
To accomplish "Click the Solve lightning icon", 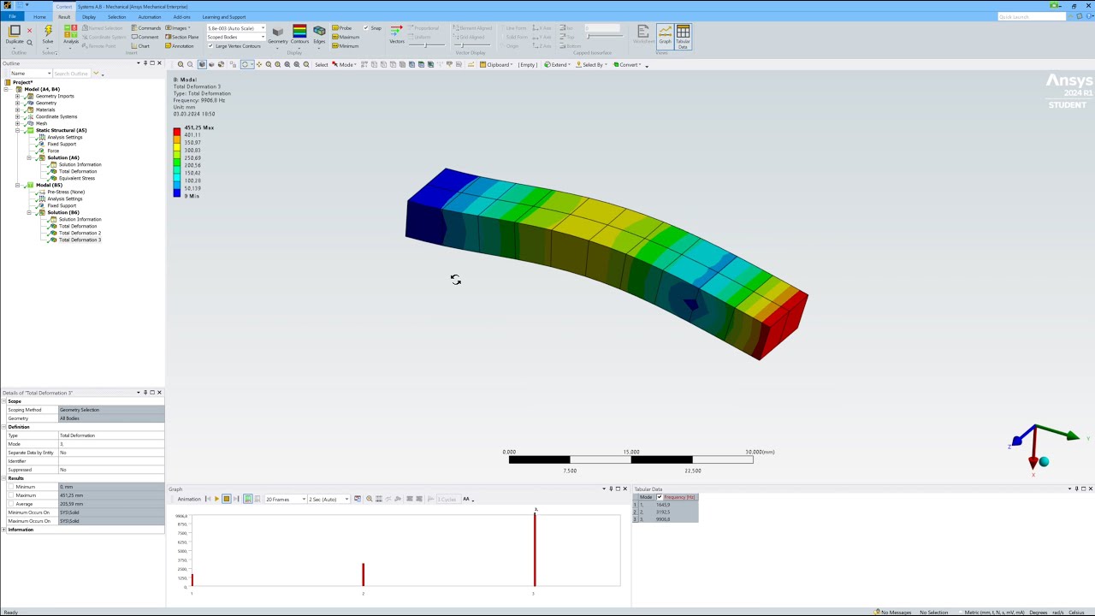I will (48, 32).
